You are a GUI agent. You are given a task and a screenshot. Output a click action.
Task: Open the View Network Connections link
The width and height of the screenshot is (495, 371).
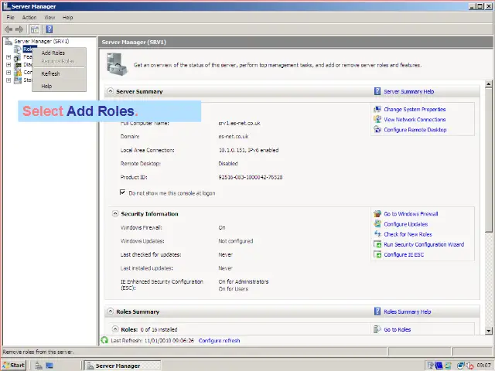[415, 120]
